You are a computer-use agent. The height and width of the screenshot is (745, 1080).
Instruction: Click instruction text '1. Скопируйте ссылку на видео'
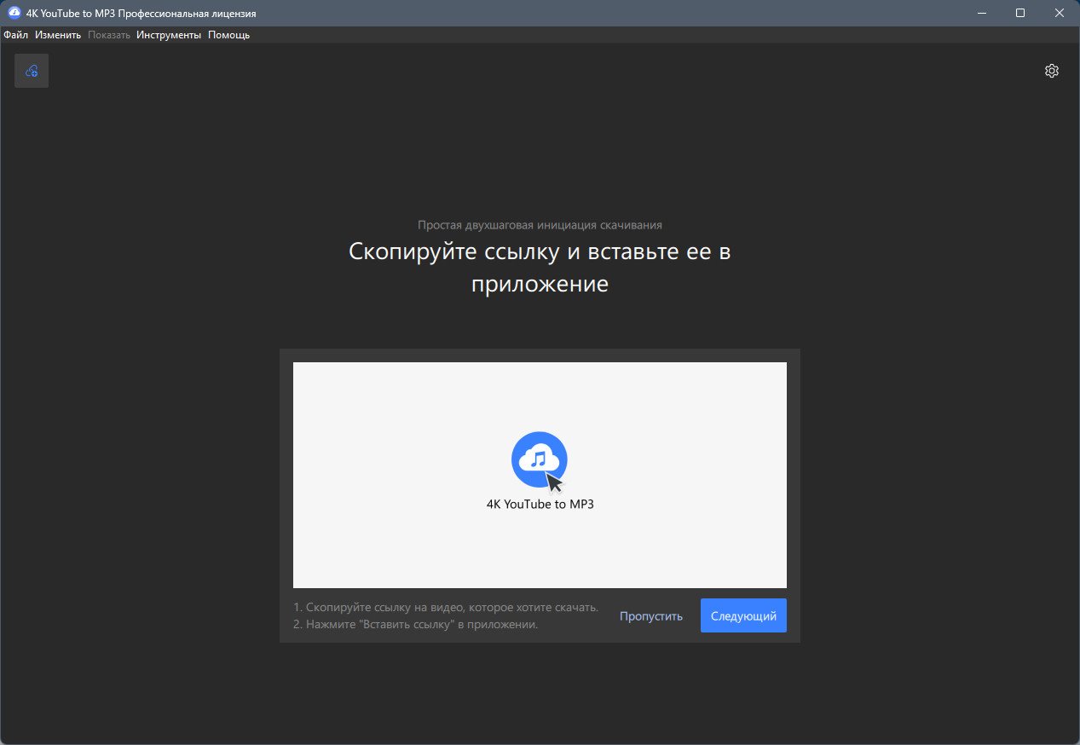(x=446, y=608)
